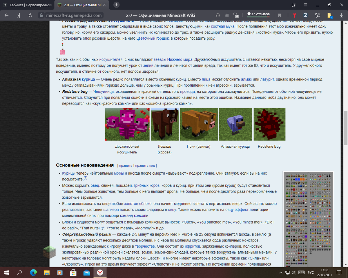This screenshot has height=278, width=348.
Task: Open the 'овец' link
Action: 95,185
